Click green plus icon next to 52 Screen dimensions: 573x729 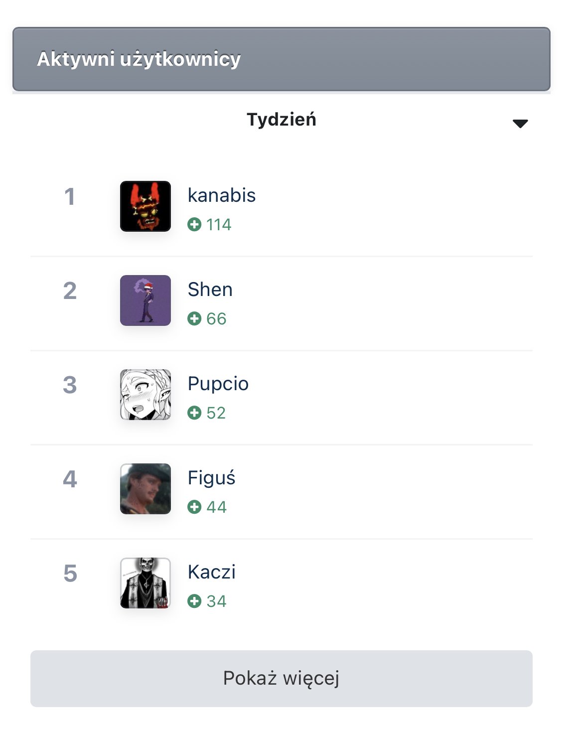coord(194,413)
